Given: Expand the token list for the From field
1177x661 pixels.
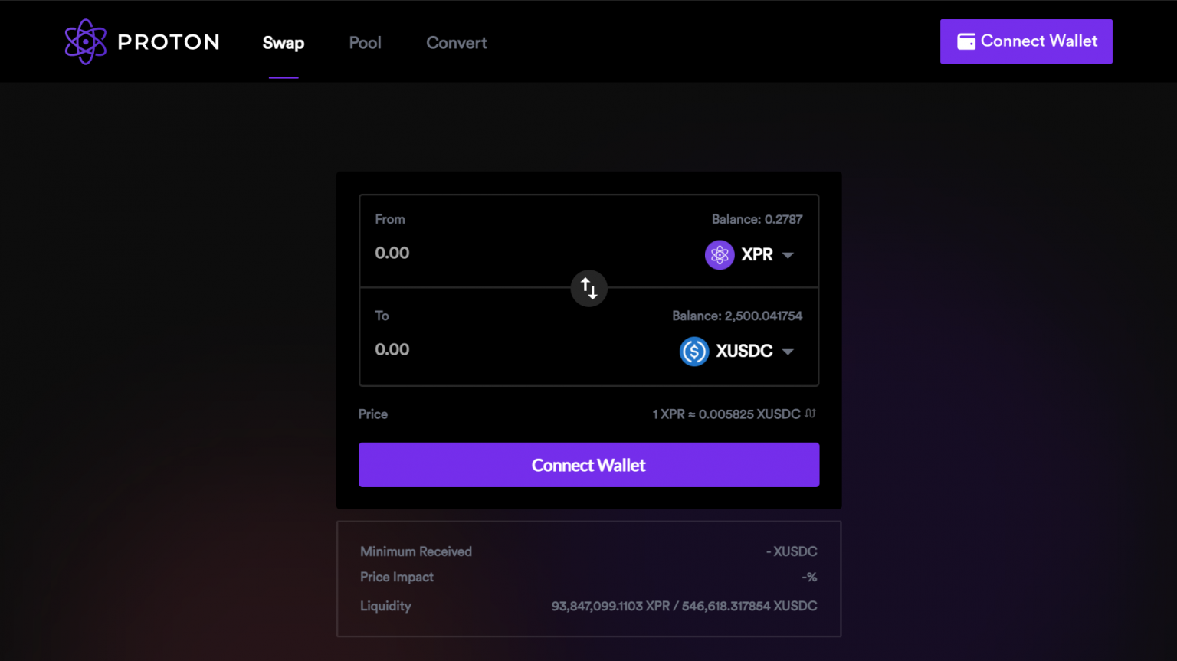Looking at the screenshot, I should (788, 254).
